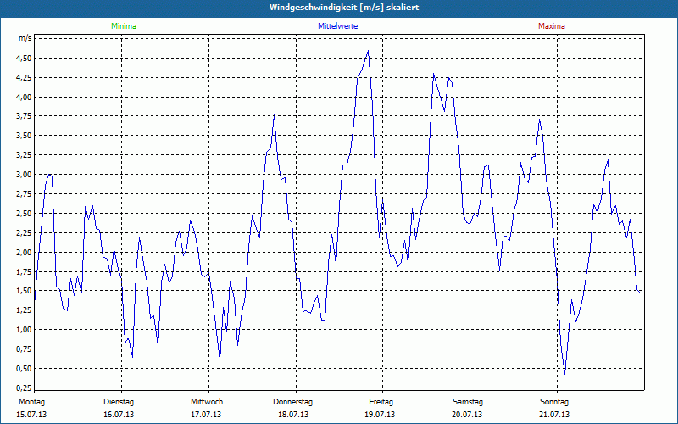
Task: Click the 4,50 axis value
Action: [25, 59]
